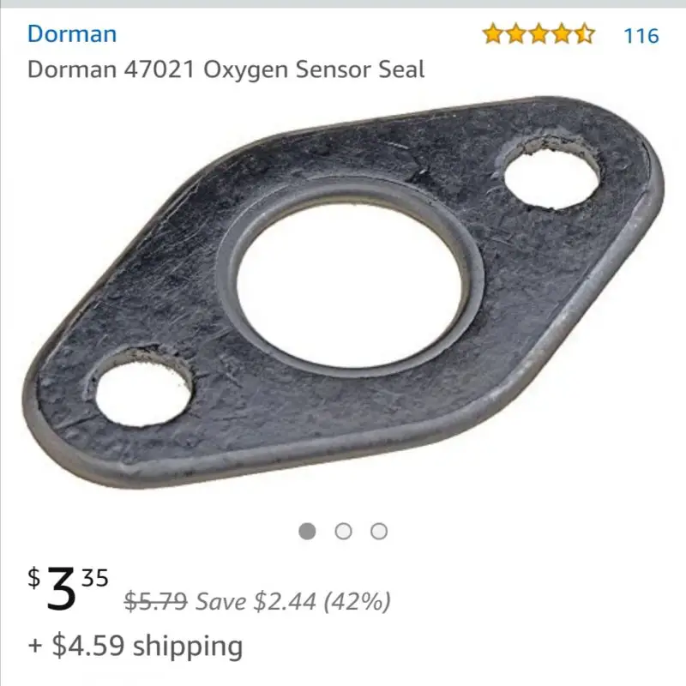
Task: Open the 116 customer reviews
Action: (x=641, y=36)
